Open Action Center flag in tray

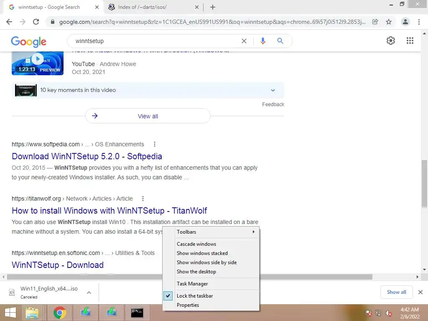369,313
